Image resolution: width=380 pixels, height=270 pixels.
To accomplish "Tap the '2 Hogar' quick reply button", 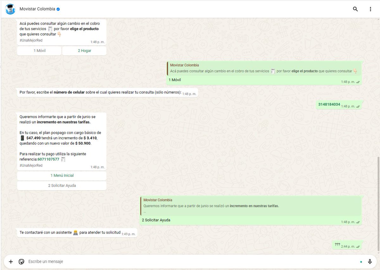I will pyautogui.click(x=84, y=51).
